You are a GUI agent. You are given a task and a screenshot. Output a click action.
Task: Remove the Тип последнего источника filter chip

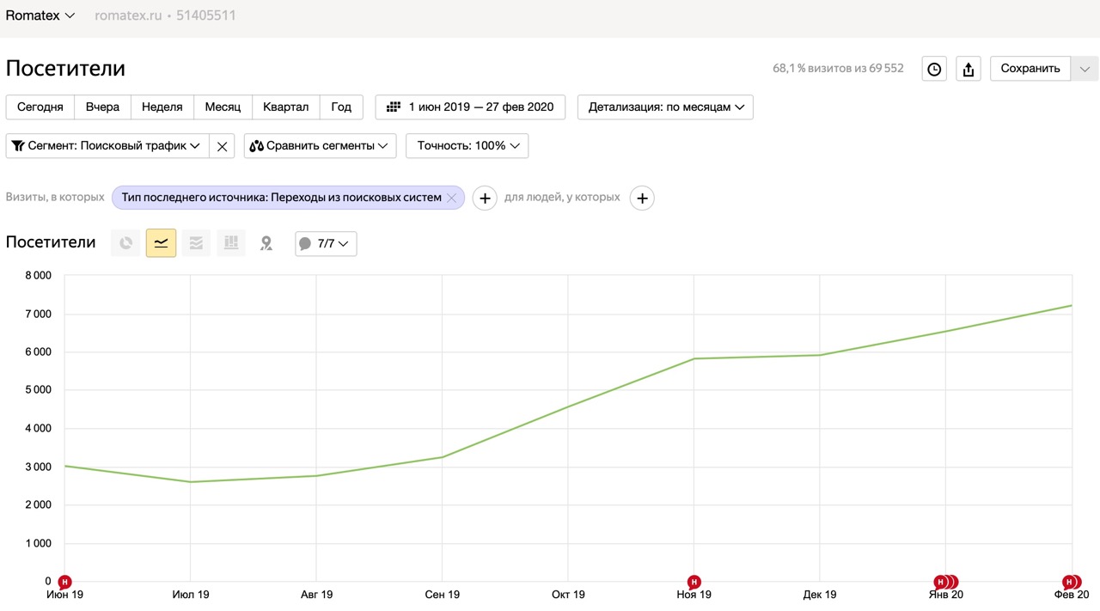pyautogui.click(x=451, y=198)
